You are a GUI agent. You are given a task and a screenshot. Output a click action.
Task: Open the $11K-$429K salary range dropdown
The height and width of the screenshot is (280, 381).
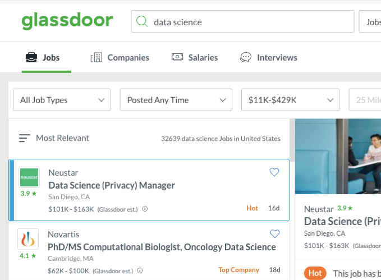point(290,100)
